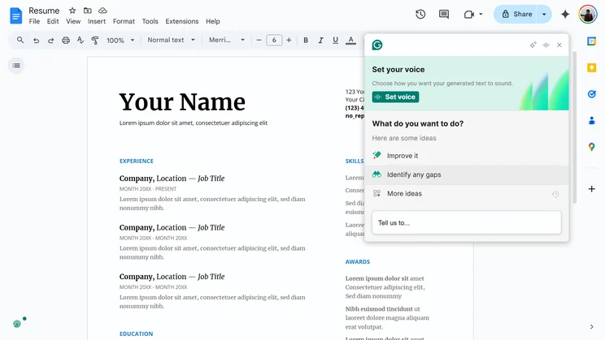The width and height of the screenshot is (605, 340).
Task: Activate paint format tool
Action: tap(95, 40)
